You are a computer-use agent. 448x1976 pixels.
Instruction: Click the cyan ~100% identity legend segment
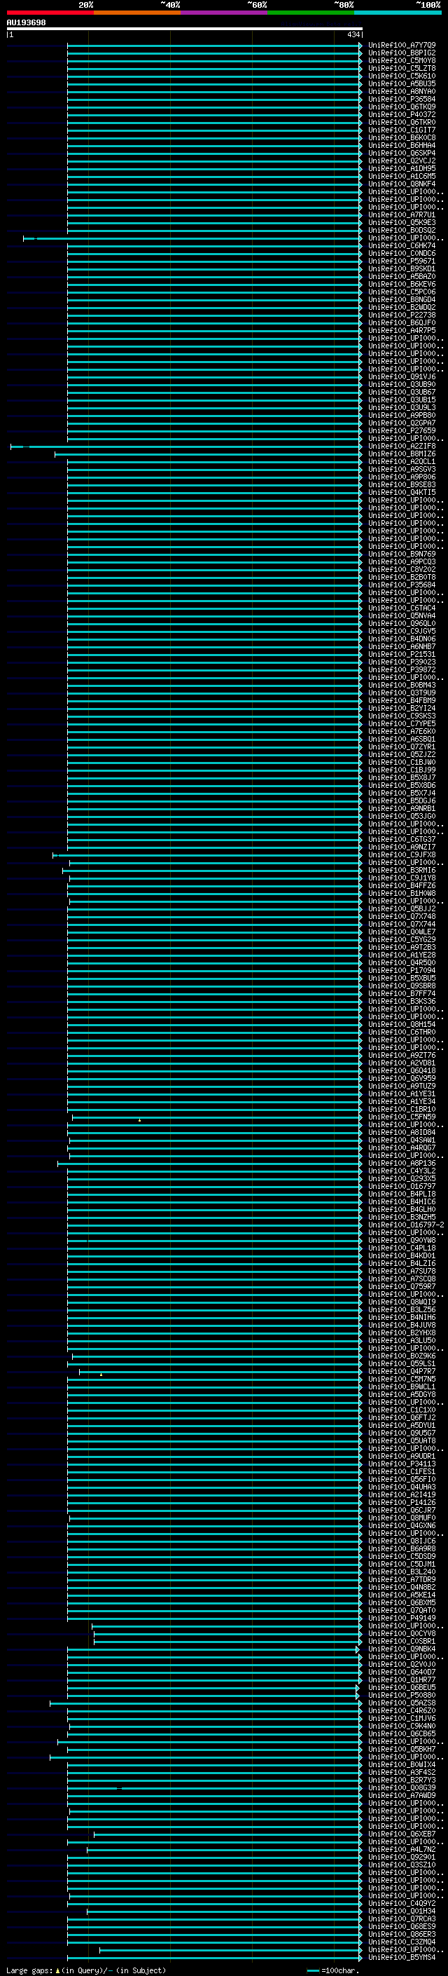tap(398, 13)
